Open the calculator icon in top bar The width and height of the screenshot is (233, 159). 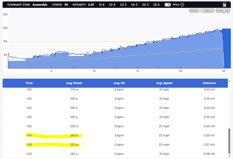click(225, 5)
